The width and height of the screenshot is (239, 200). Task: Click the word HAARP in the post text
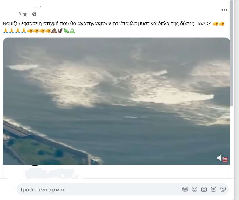pos(203,23)
